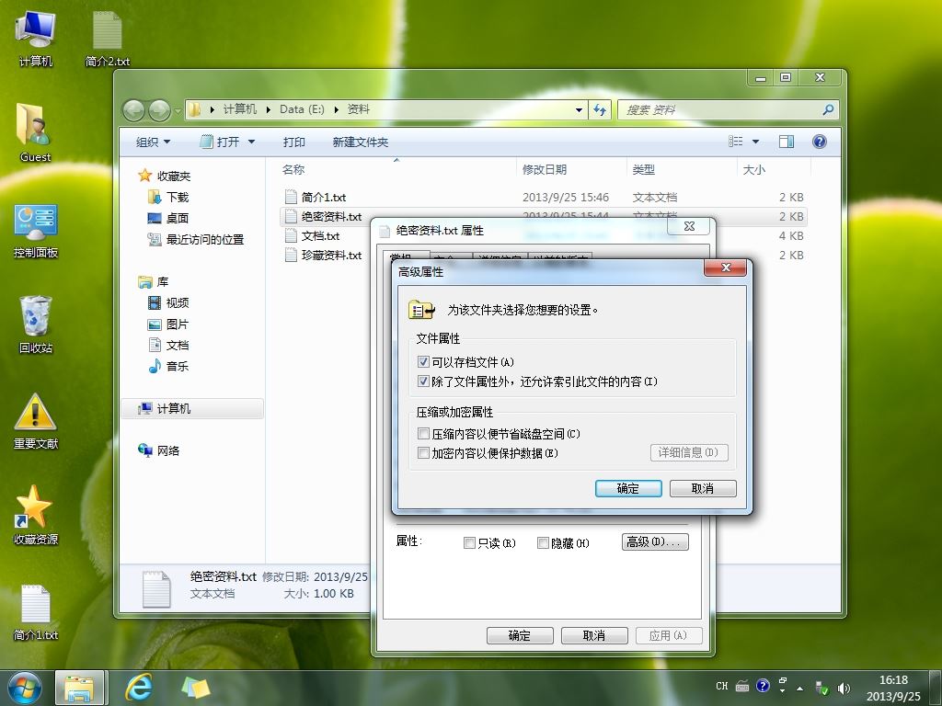Expand the 打开 dropdown arrow
The image size is (942, 706).
click(x=252, y=142)
